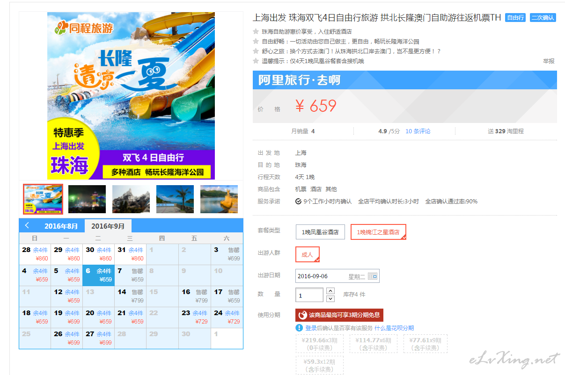This screenshot has height=375, width=565.
Task: Select the 31 date cell priced ¥860
Action: pyautogui.click(x=131, y=254)
